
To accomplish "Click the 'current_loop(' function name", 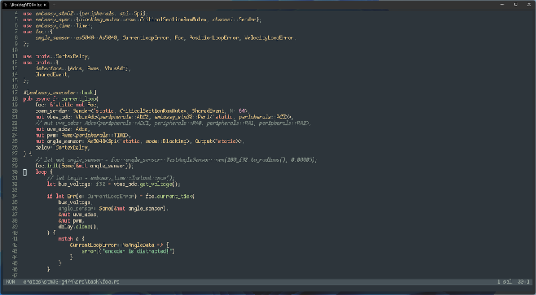I will [x=80, y=99].
